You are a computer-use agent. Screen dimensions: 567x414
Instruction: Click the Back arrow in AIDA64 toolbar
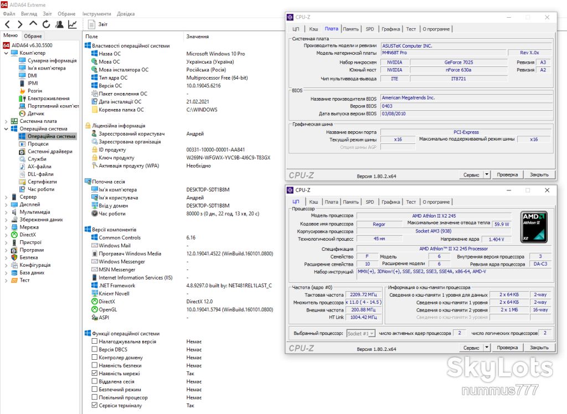(8, 24)
